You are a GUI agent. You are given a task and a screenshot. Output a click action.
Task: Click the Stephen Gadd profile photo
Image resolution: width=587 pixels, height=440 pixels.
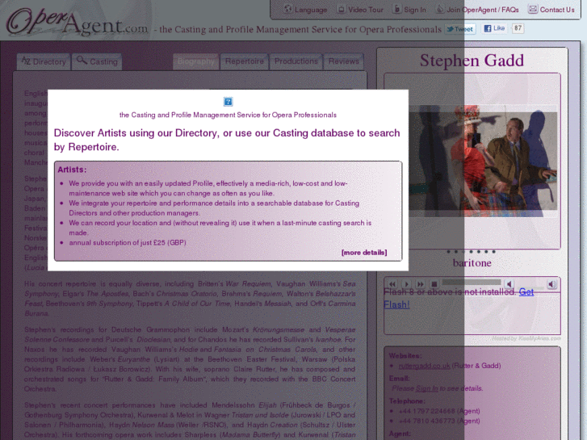click(x=483, y=161)
